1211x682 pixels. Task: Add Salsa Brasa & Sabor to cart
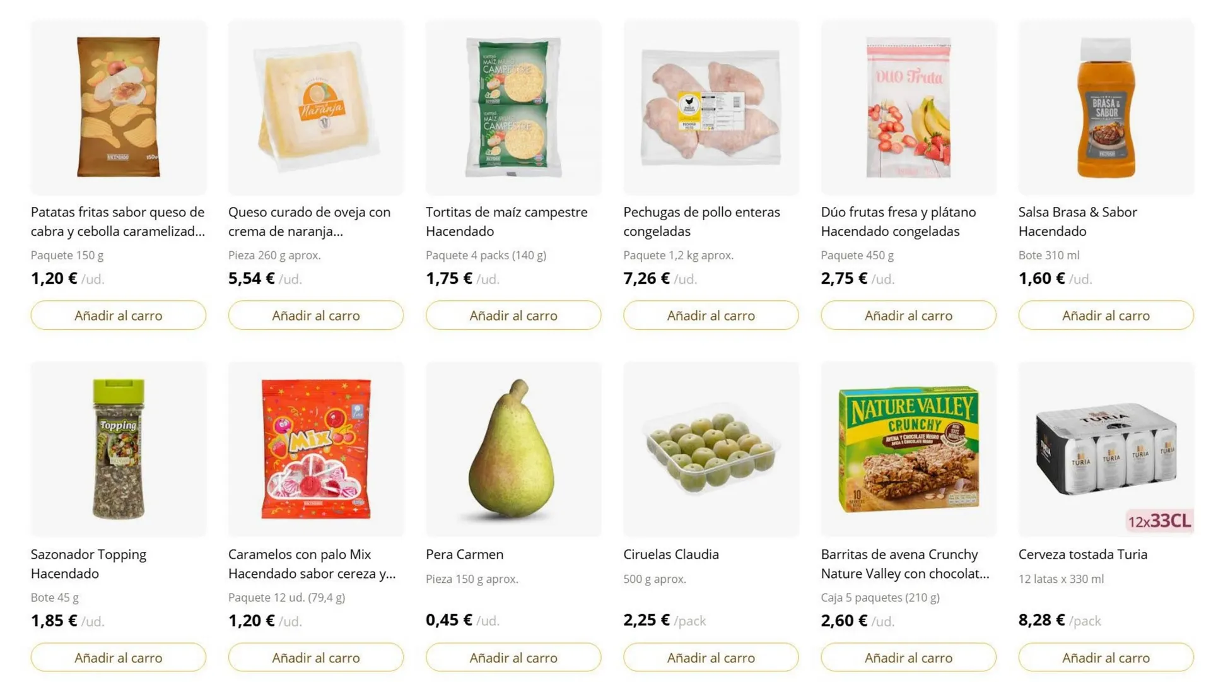click(x=1106, y=315)
